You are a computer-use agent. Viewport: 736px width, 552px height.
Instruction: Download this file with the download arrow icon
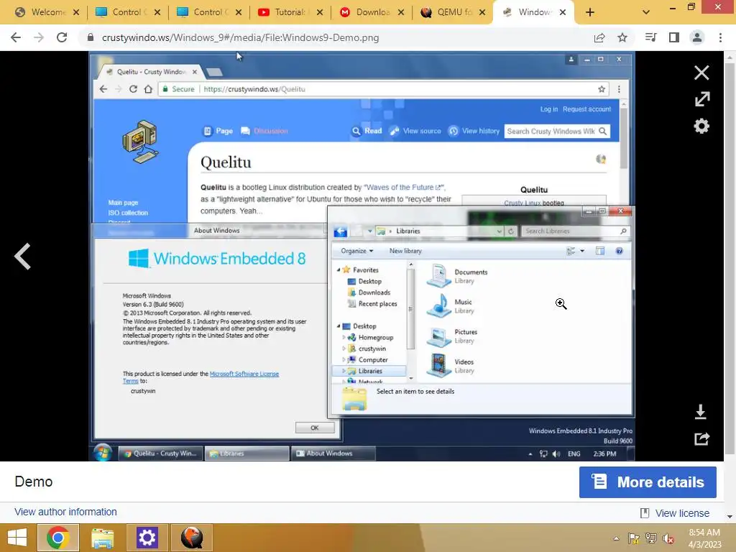(700, 412)
